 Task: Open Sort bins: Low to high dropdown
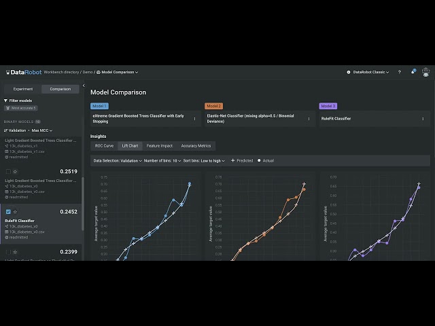click(204, 161)
